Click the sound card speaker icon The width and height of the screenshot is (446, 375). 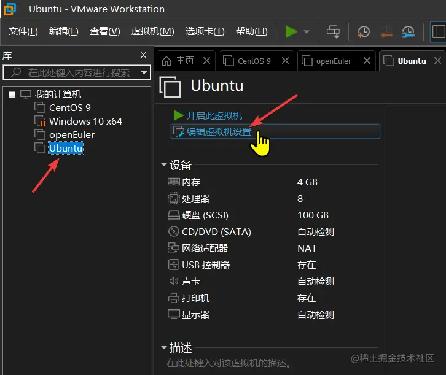[x=173, y=281]
